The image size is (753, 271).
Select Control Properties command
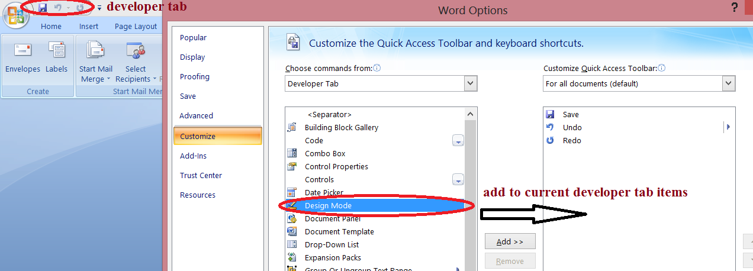[x=375, y=166]
